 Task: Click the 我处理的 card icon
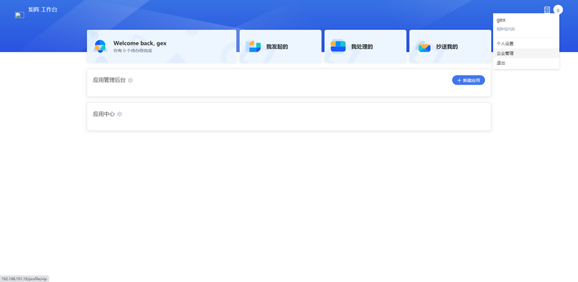coord(338,47)
